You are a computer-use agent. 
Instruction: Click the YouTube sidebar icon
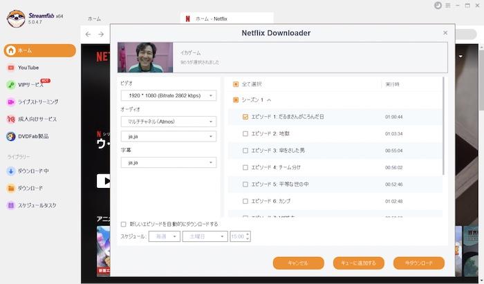point(11,68)
